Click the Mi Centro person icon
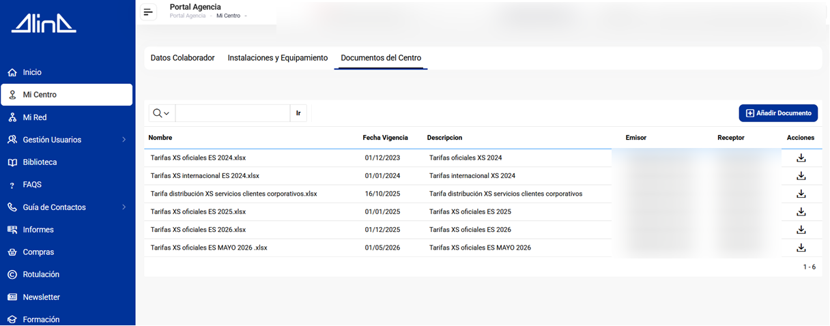 (x=12, y=95)
